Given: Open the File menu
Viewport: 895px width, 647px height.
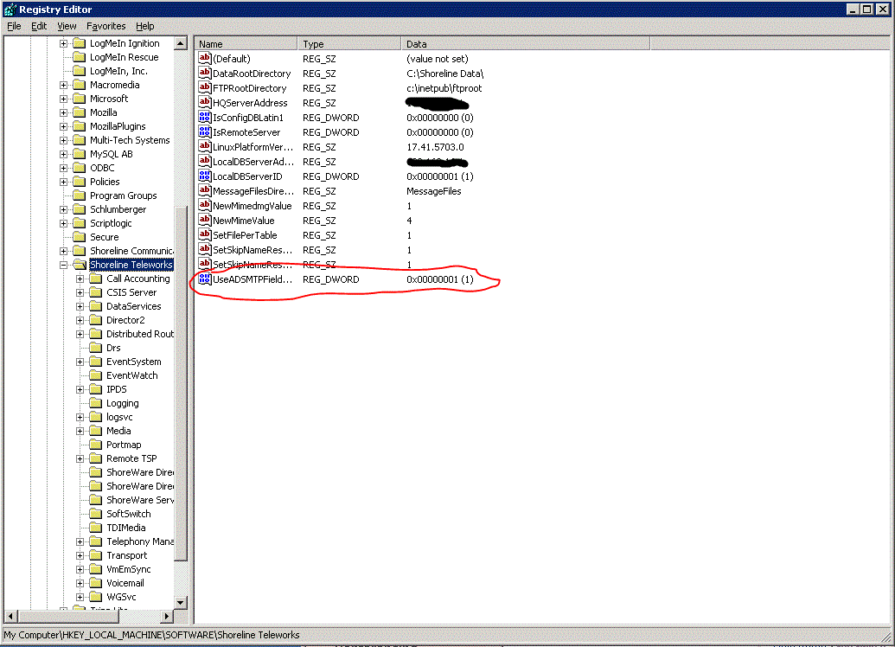Looking at the screenshot, I should pos(14,26).
